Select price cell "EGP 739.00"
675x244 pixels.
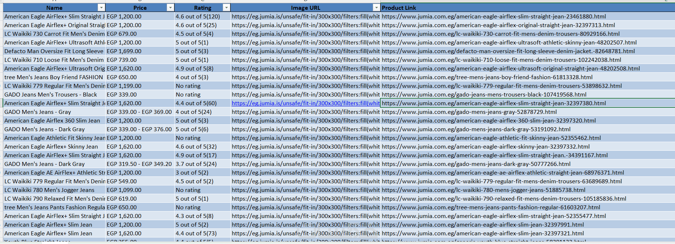140,60
